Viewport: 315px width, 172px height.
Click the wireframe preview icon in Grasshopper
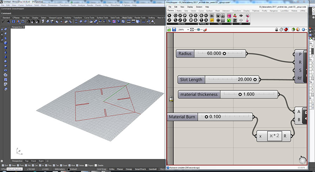tap(281, 30)
